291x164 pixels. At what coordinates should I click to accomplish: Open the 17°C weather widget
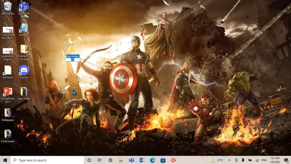point(217,160)
